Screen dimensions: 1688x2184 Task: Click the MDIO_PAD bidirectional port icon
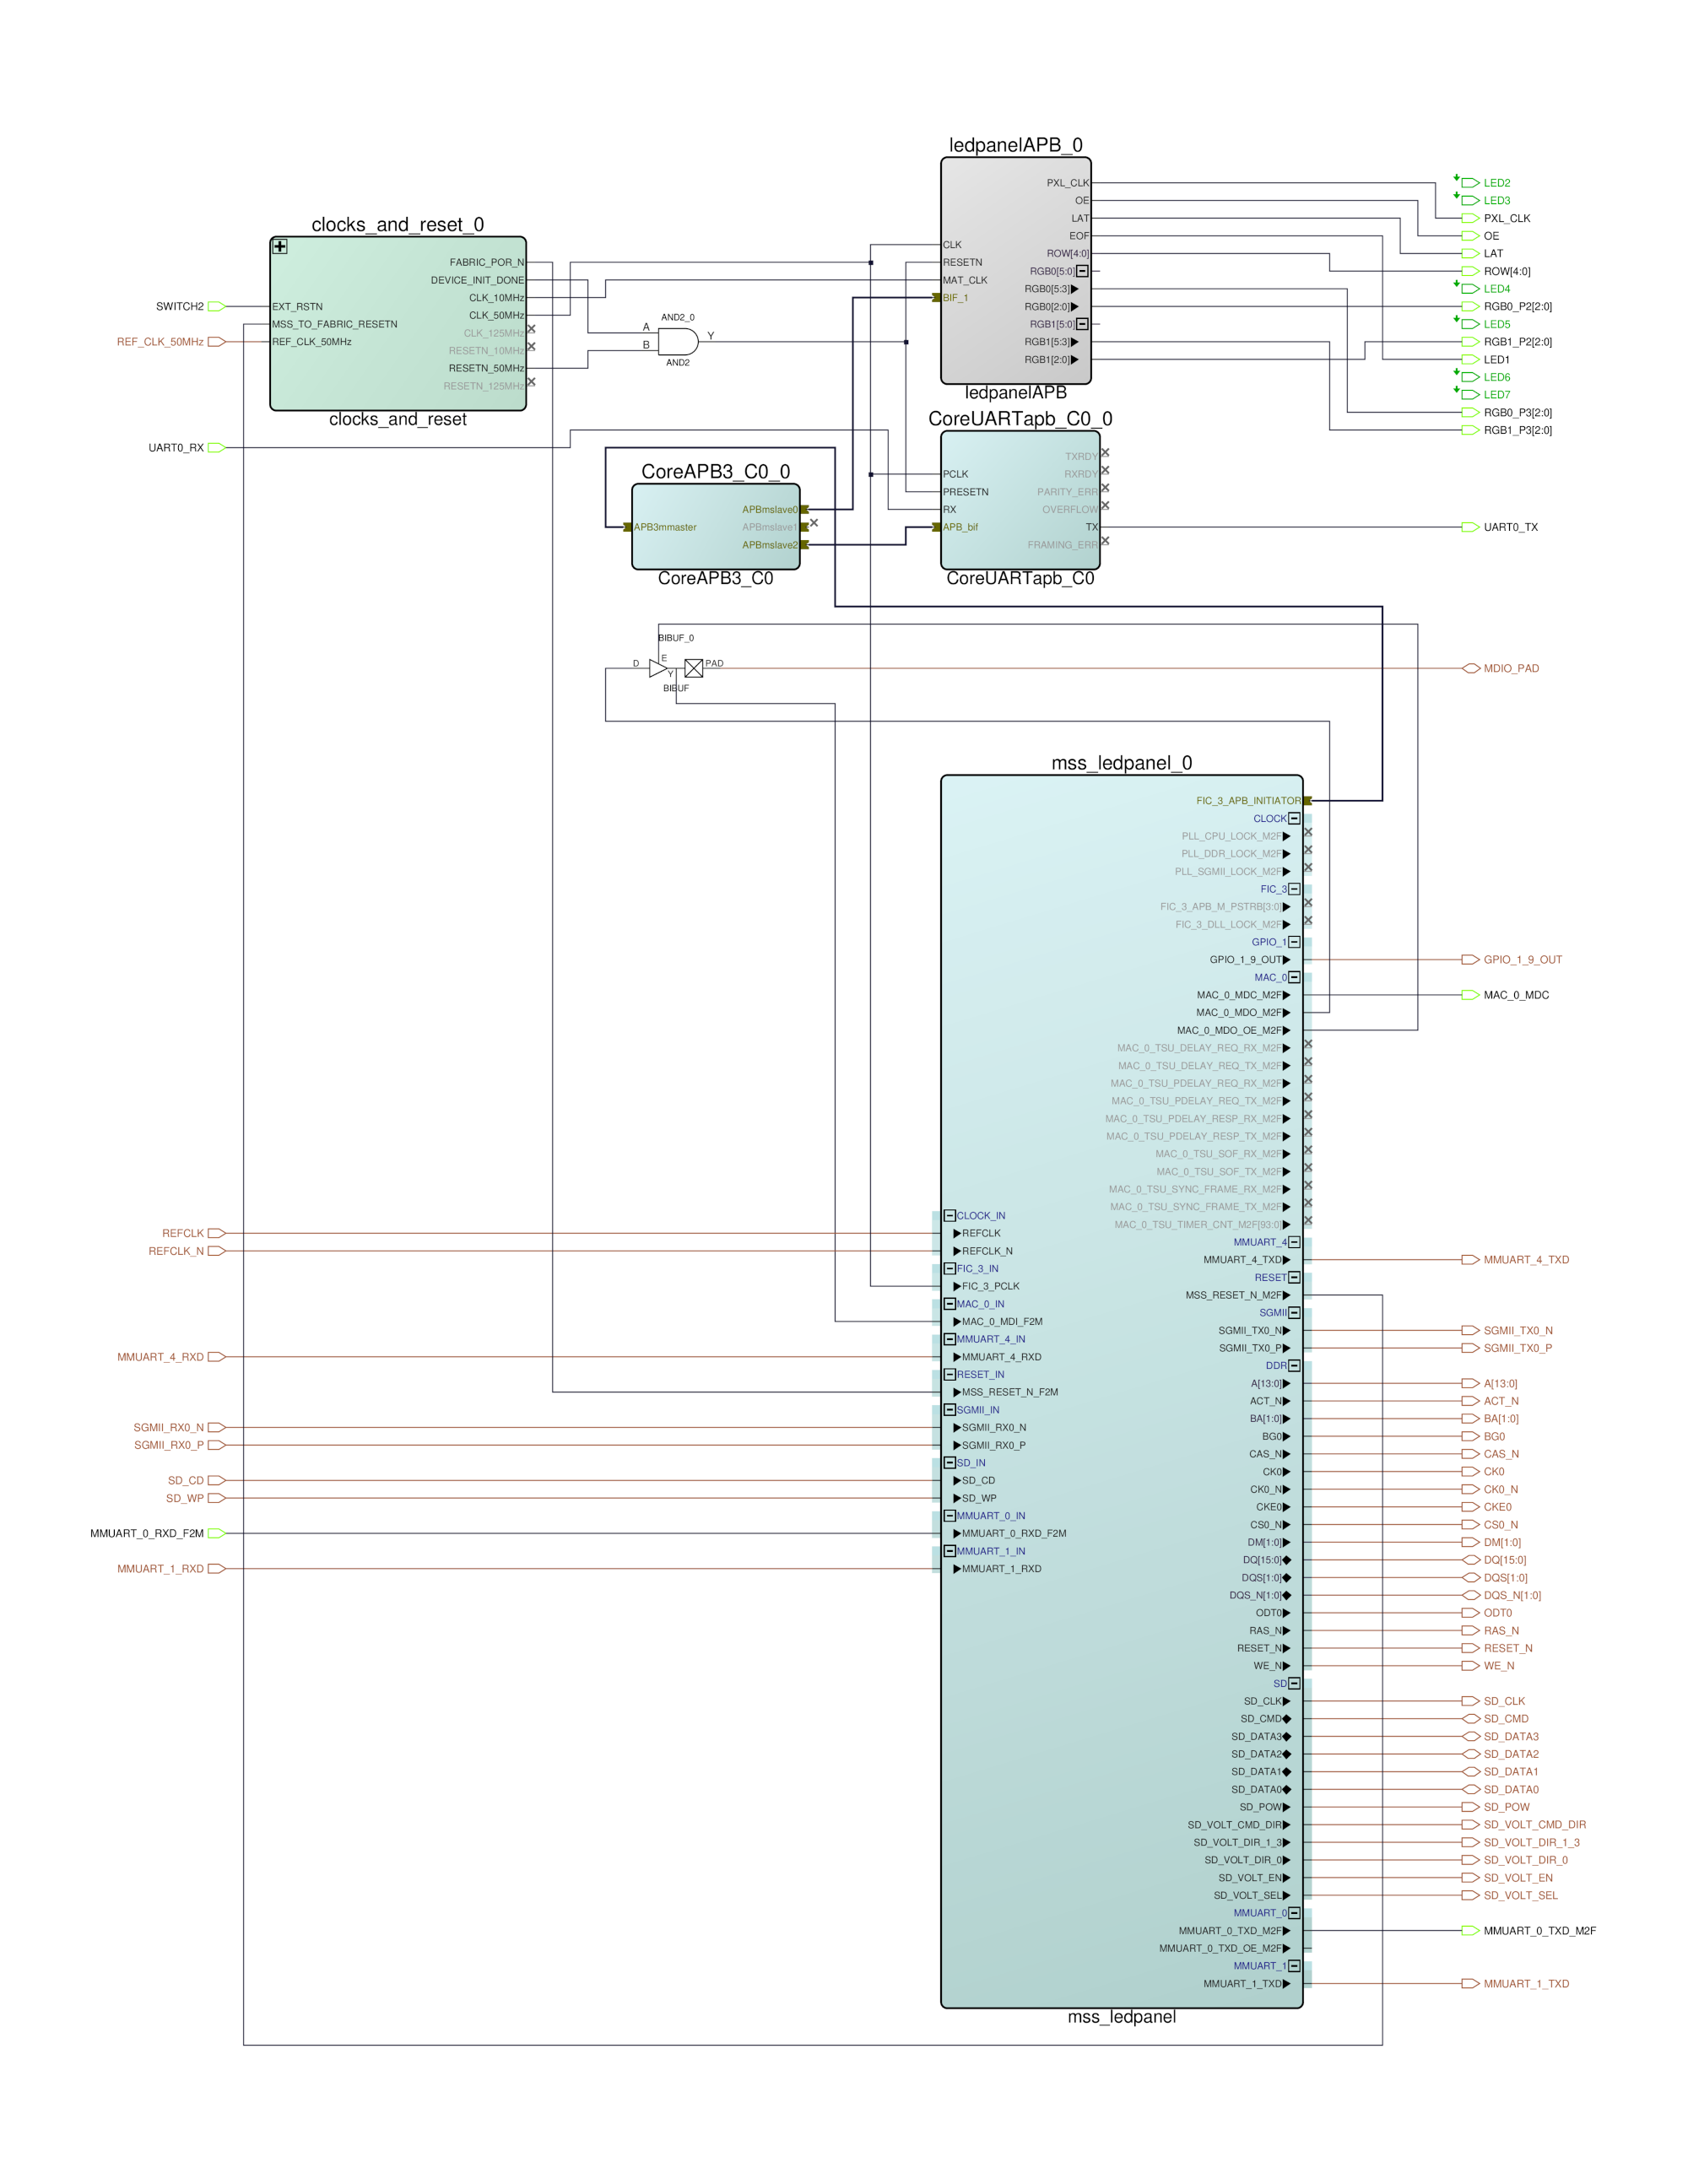click(1470, 668)
